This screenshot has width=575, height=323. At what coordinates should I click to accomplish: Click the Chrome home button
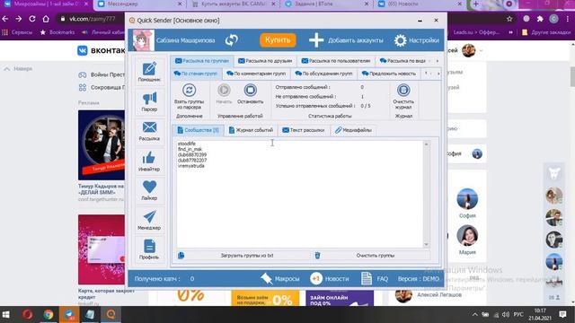[x=46, y=19]
